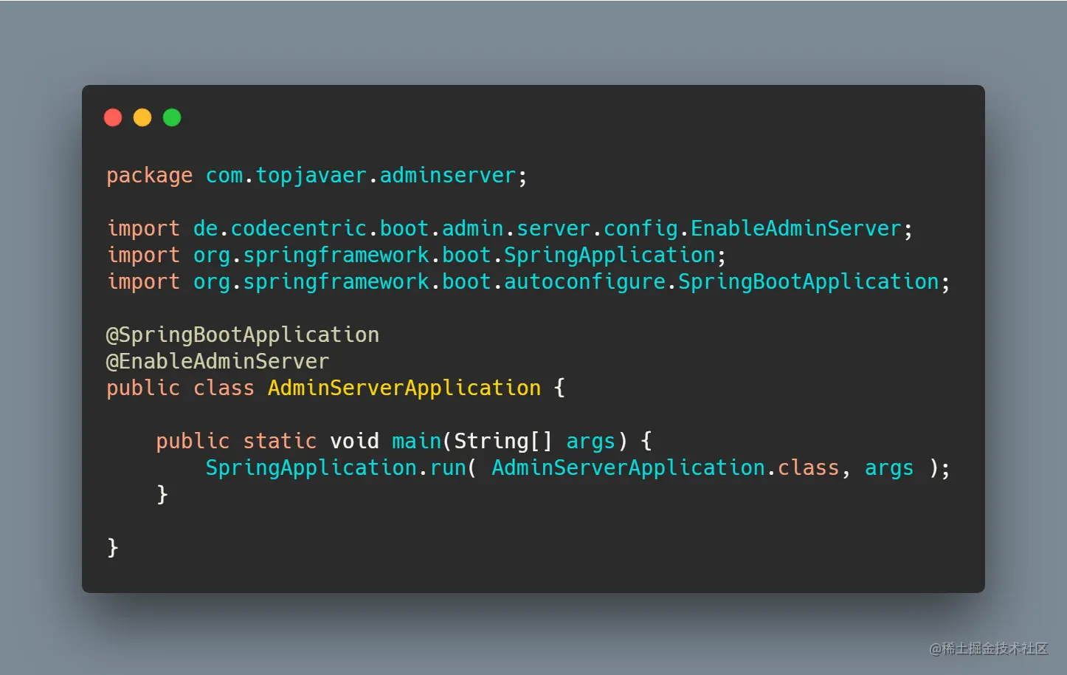Select the topjavaer package segment
The image size is (1067, 675).
pyautogui.click(x=311, y=176)
